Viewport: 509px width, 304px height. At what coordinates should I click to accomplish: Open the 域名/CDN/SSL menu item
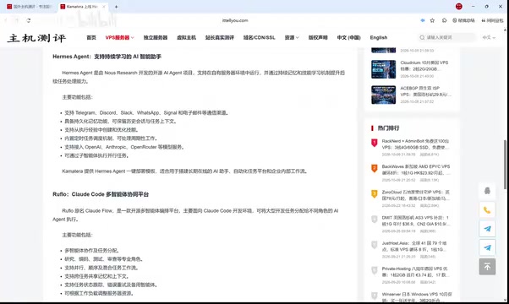coord(259,38)
